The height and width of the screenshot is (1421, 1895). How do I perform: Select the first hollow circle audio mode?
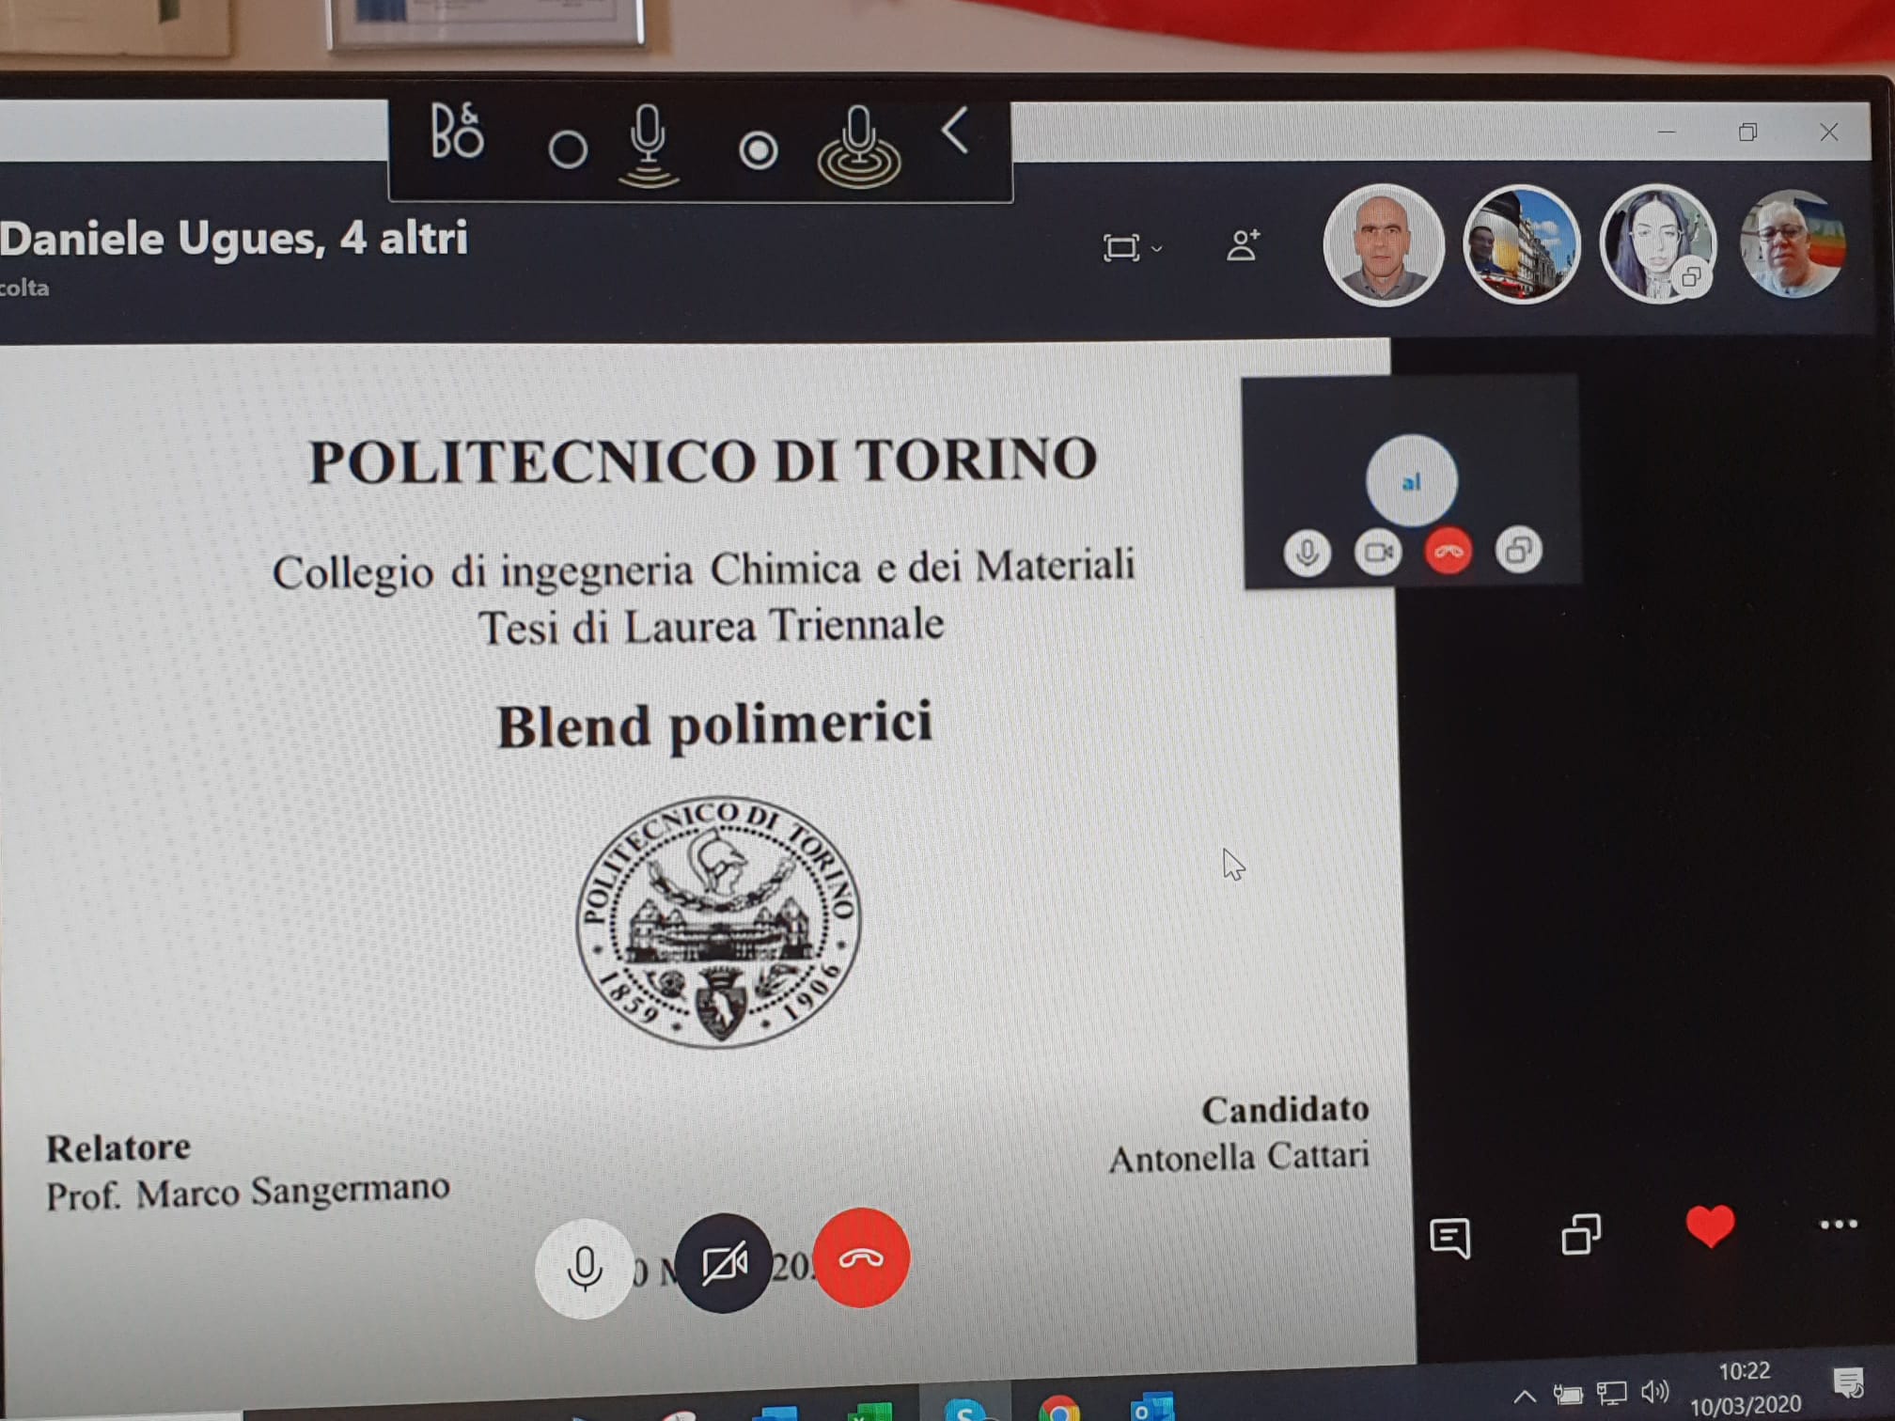tap(568, 149)
